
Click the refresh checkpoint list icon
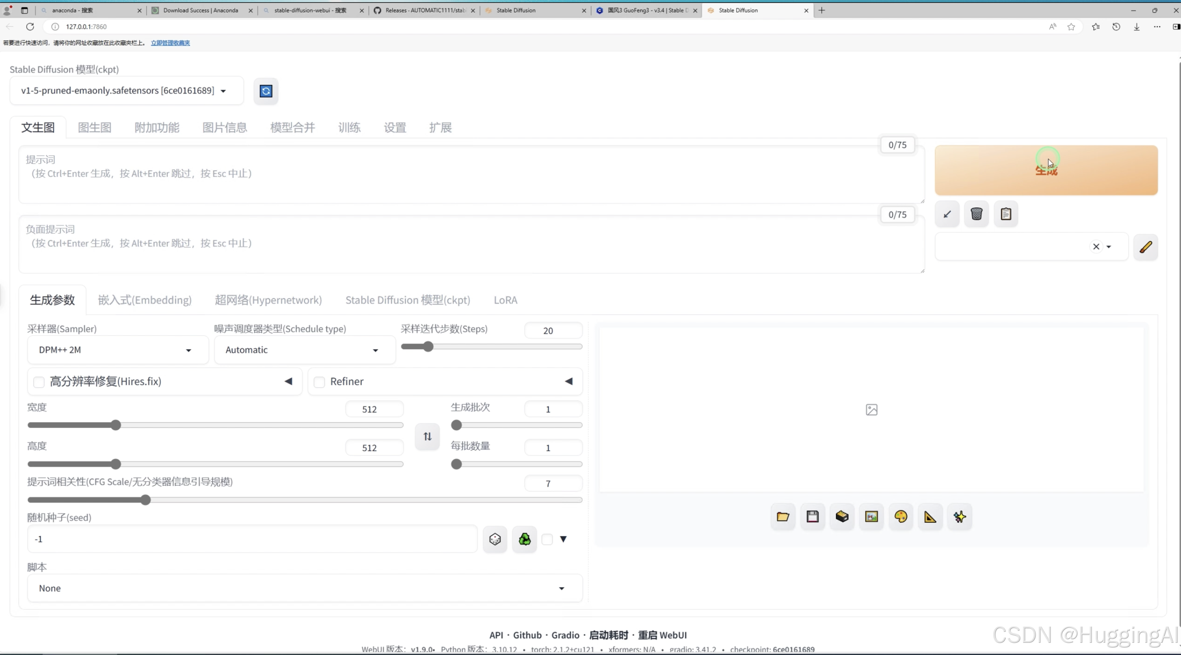point(266,91)
